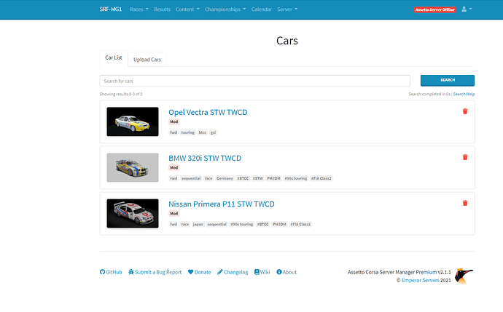Viewport: 503px width, 312px height.
Task: Open the Emperor Servers link
Action: point(420,280)
